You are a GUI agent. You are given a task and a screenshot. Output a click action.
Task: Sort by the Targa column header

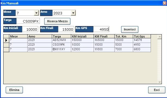[x=61, y=36]
